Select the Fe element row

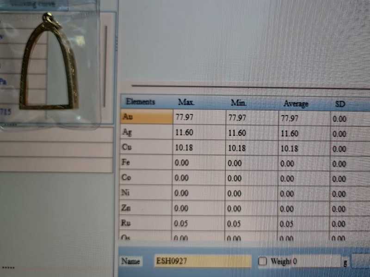pyautogui.click(x=146, y=163)
